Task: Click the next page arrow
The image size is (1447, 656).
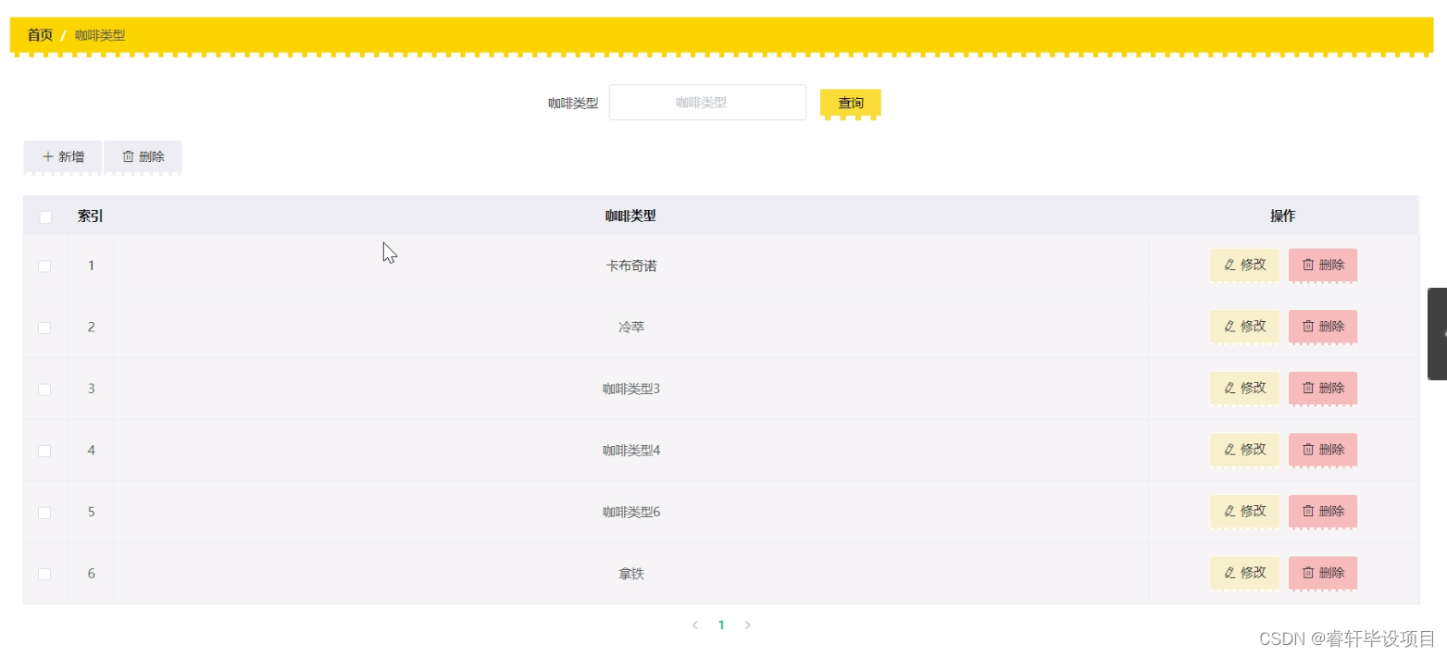Action: click(x=747, y=625)
